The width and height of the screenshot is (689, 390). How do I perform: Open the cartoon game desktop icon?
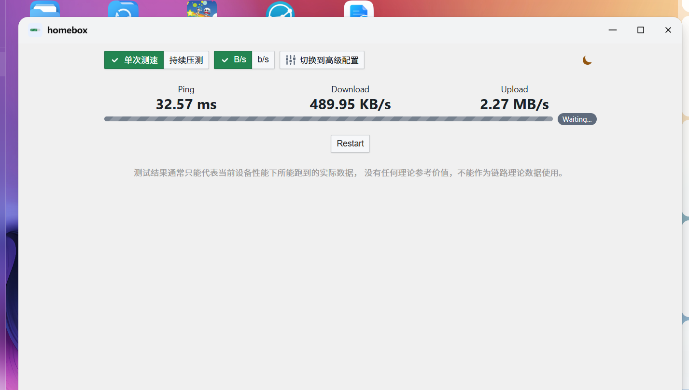tap(202, 9)
